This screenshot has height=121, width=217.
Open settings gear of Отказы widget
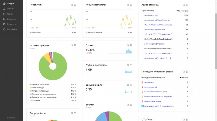click(x=127, y=45)
